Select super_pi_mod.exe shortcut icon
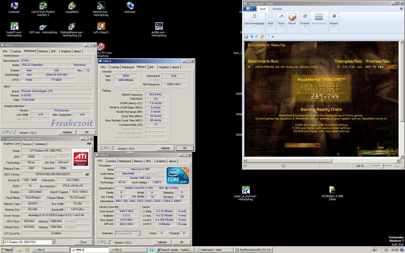The image size is (405, 253). pos(246,193)
